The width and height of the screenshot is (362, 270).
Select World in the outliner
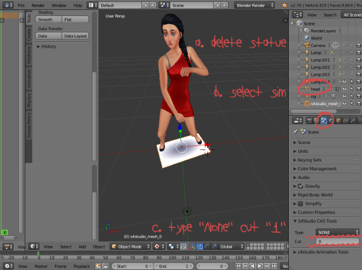[316, 38]
